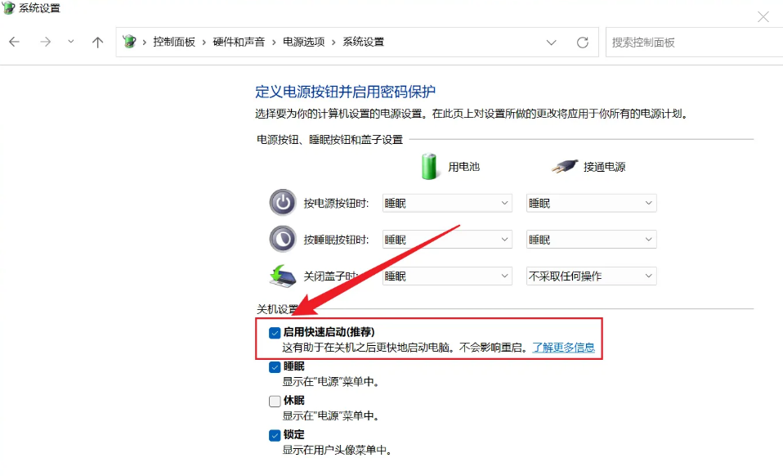This screenshot has height=476, width=783.
Task: Uncheck the 锁定 checkbox
Action: tap(275, 436)
